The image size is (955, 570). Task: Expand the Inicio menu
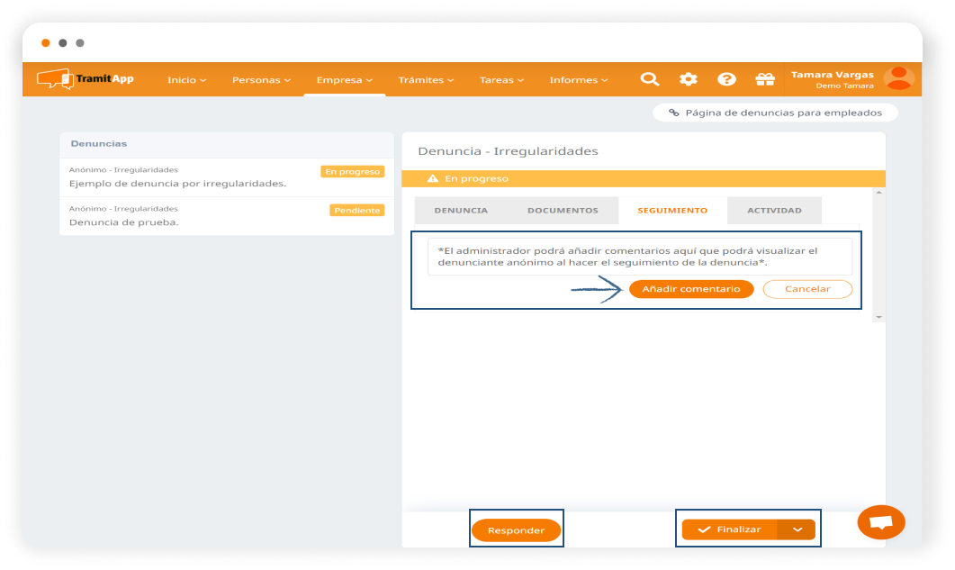click(x=186, y=80)
